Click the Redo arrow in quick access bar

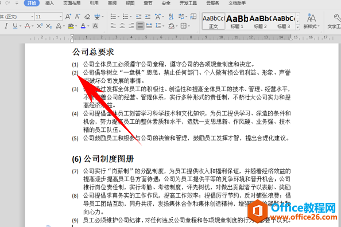(7, 3)
